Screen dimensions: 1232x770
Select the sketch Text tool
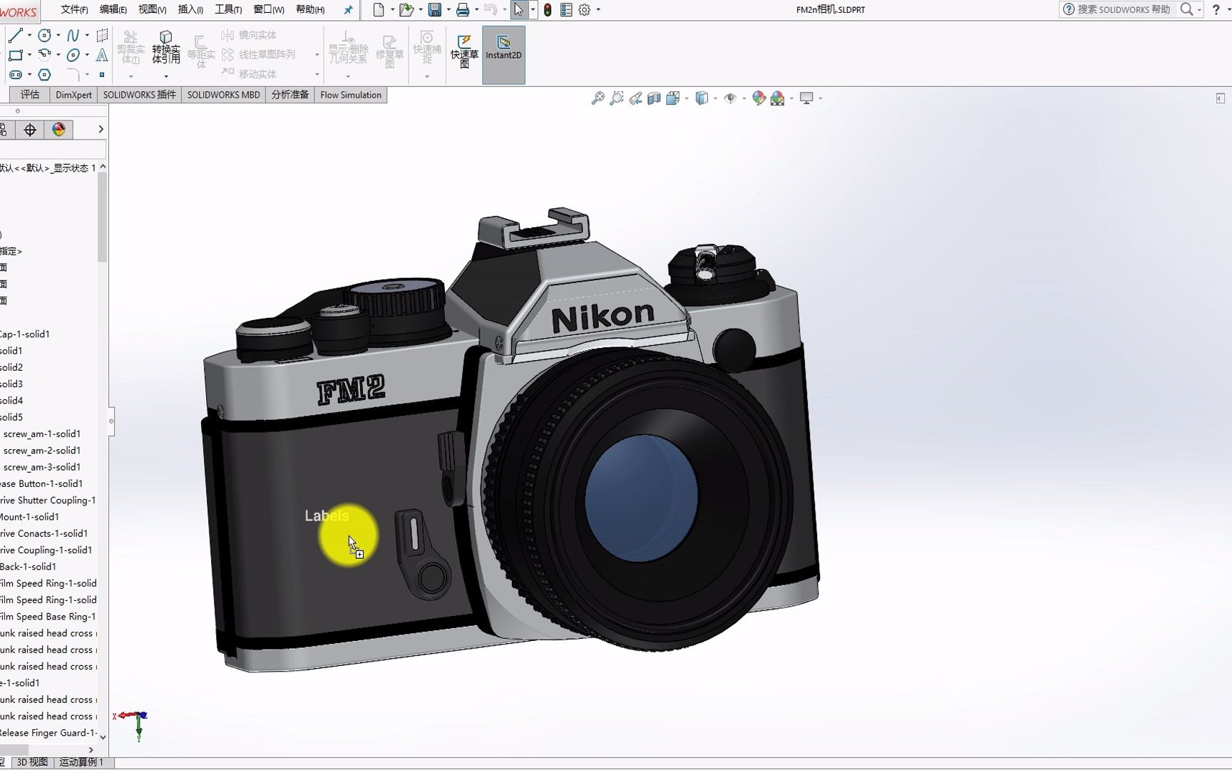102,55
